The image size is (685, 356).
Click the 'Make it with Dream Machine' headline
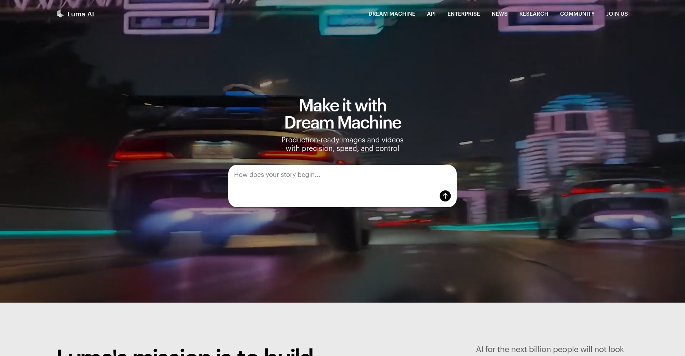point(342,114)
